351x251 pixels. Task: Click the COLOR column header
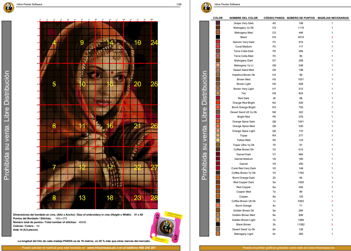tap(218, 18)
